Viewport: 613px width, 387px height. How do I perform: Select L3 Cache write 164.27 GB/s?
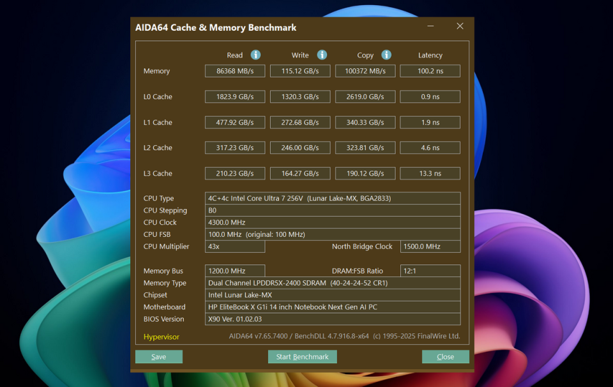click(x=300, y=174)
